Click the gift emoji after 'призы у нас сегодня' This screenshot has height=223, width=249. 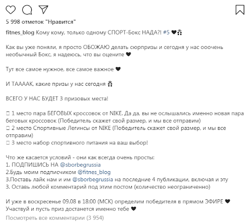coord(110,84)
